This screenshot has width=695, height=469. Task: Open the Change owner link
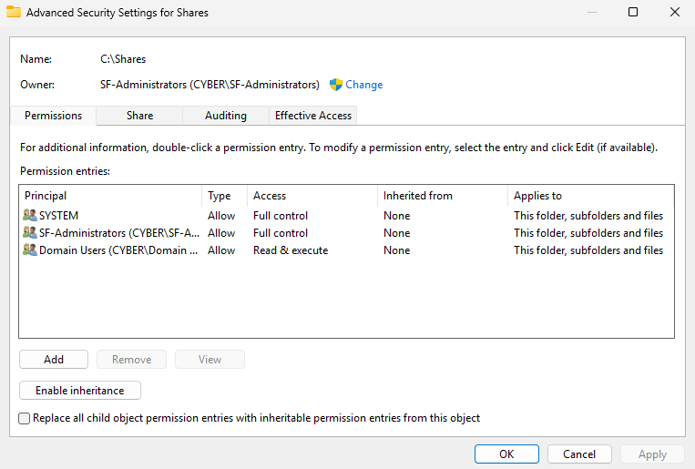point(363,85)
